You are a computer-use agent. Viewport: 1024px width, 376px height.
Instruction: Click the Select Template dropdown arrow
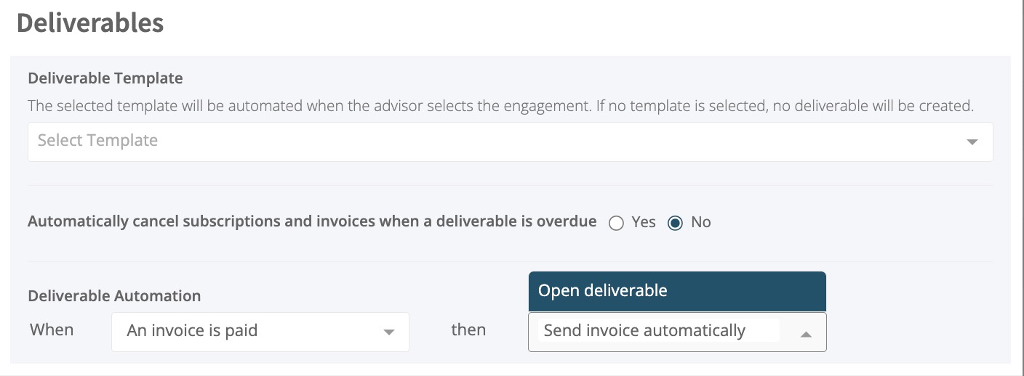tap(972, 142)
